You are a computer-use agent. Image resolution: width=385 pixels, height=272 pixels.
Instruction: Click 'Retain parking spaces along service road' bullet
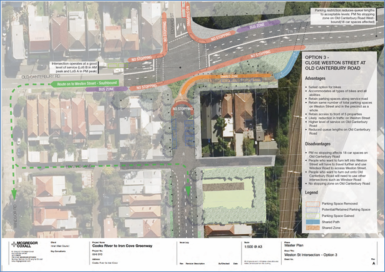pos(337,98)
